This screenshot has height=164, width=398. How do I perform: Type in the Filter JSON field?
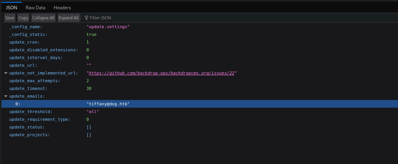click(x=116, y=18)
